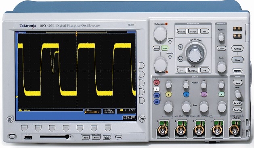Hit the Run/Stop button
This screenshot has height=148, width=254.
pyautogui.click(x=237, y=49)
